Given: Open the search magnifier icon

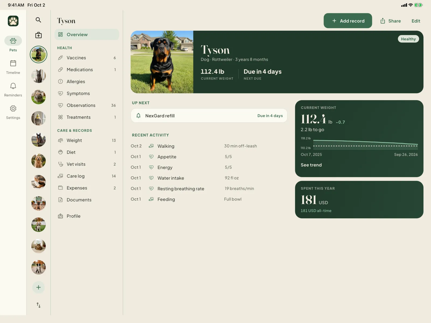Looking at the screenshot, I should click(x=39, y=20).
